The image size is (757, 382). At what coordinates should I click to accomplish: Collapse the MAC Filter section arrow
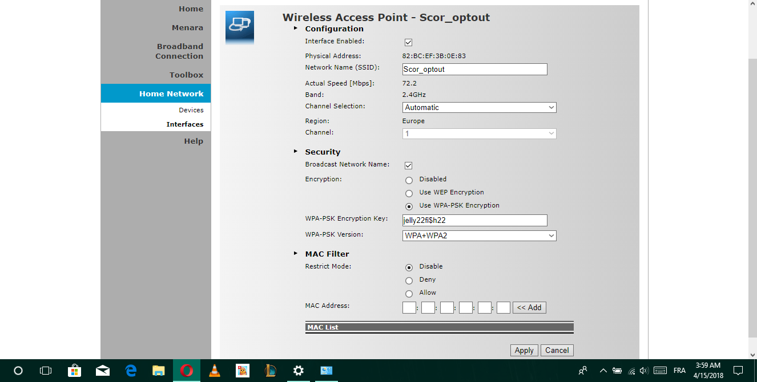click(x=296, y=253)
